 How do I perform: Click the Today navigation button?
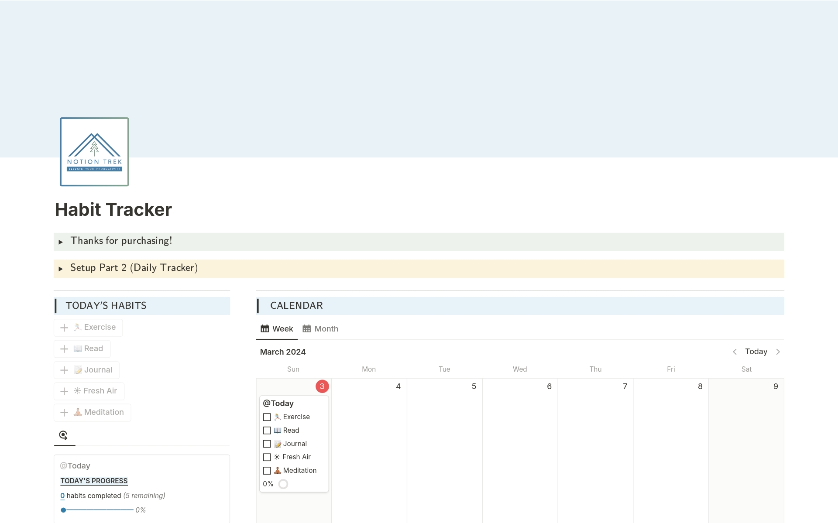click(756, 352)
